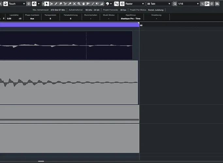
Task: Click the Lautstärke 0.00 dB field
Action: [x=13, y=19]
